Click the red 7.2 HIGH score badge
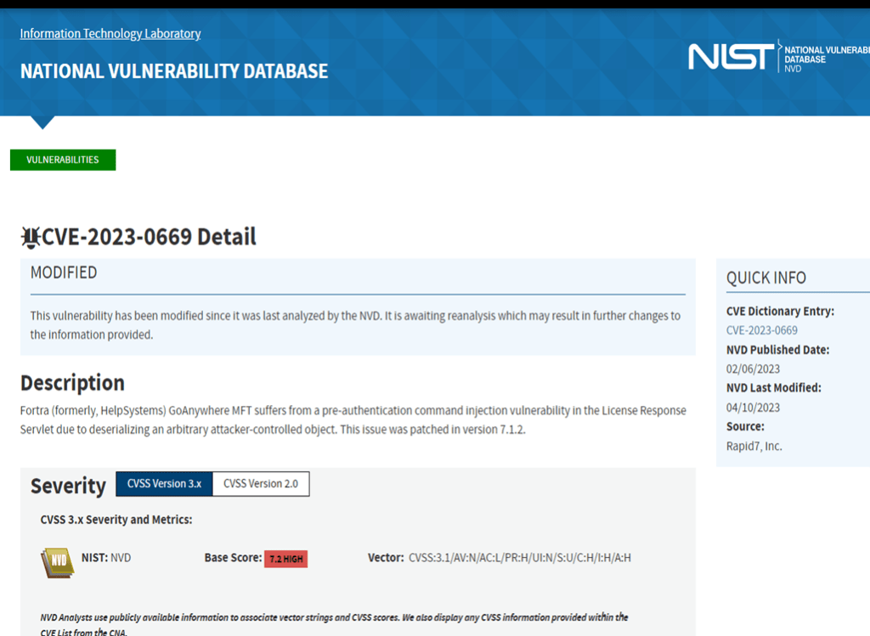This screenshot has height=636, width=870. tap(285, 559)
